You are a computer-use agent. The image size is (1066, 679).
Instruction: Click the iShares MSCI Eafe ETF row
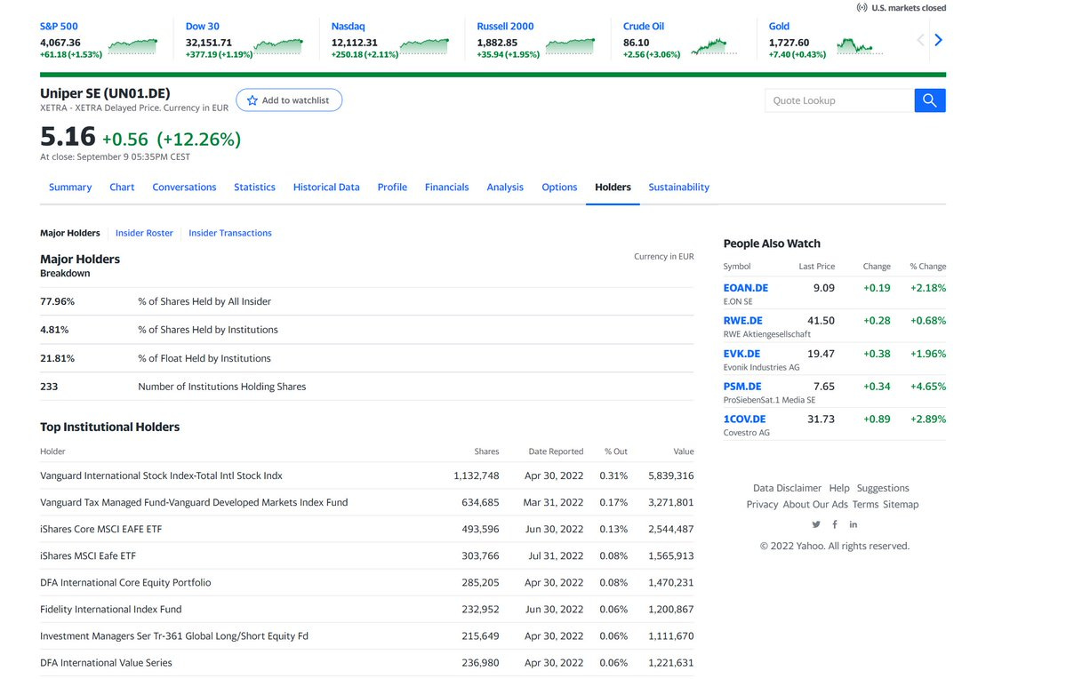367,555
